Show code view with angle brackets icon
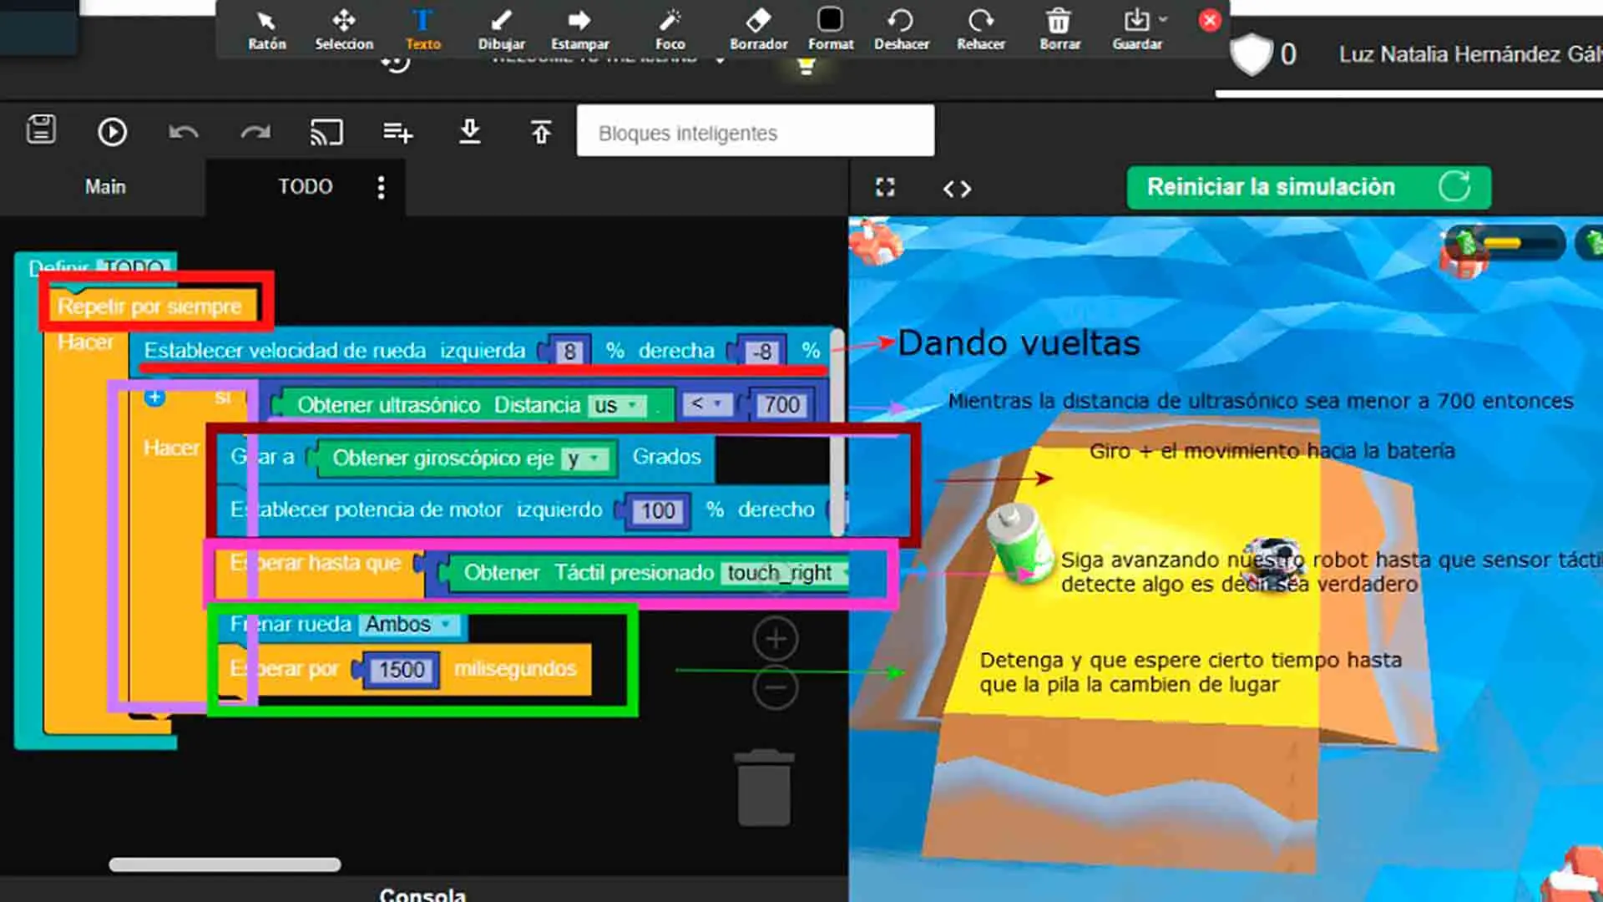Viewport: 1603px width, 902px height. (957, 189)
